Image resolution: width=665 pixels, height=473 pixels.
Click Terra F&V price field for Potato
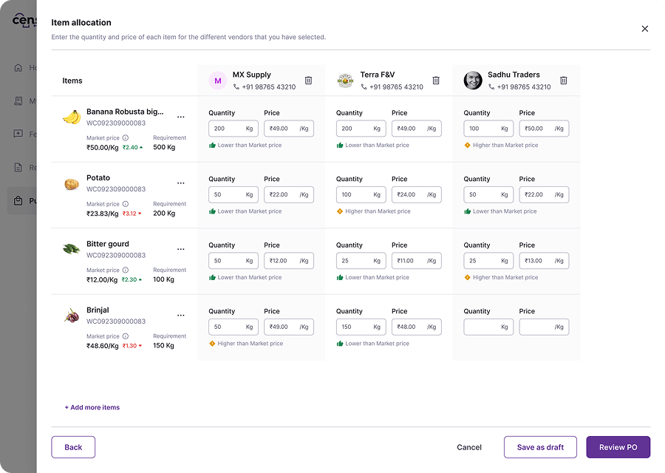coord(409,195)
